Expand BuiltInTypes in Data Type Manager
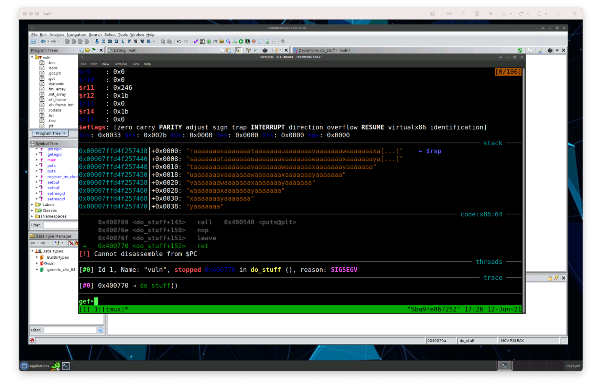 click(x=37, y=257)
